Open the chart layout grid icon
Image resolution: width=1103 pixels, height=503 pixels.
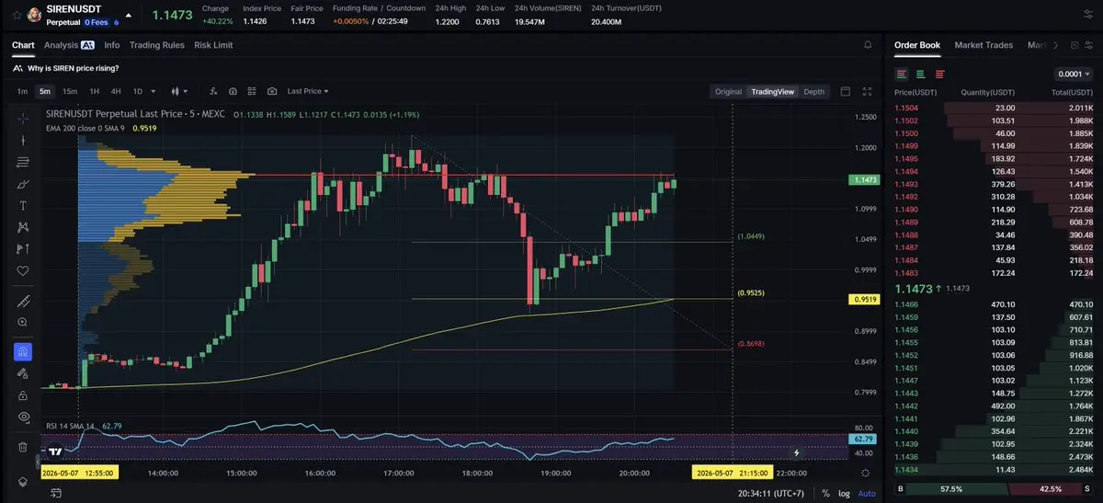[x=252, y=91]
